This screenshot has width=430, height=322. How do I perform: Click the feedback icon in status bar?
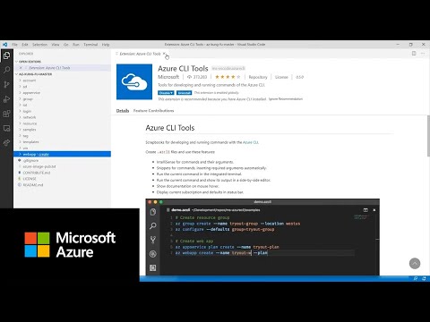pyautogui.click(x=416, y=278)
